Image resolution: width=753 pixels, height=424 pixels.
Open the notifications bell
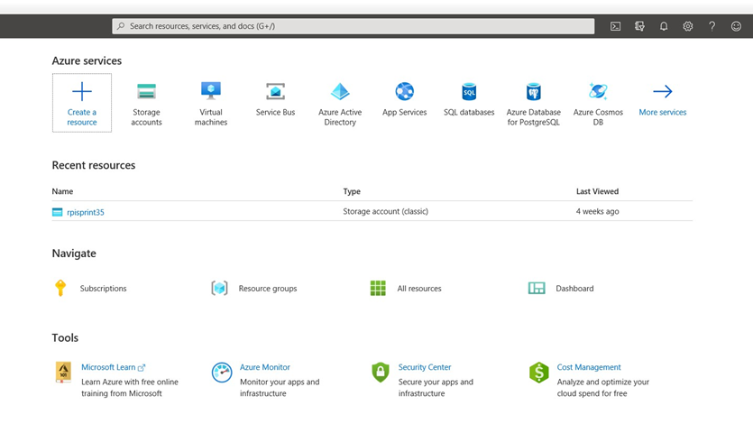[664, 26]
